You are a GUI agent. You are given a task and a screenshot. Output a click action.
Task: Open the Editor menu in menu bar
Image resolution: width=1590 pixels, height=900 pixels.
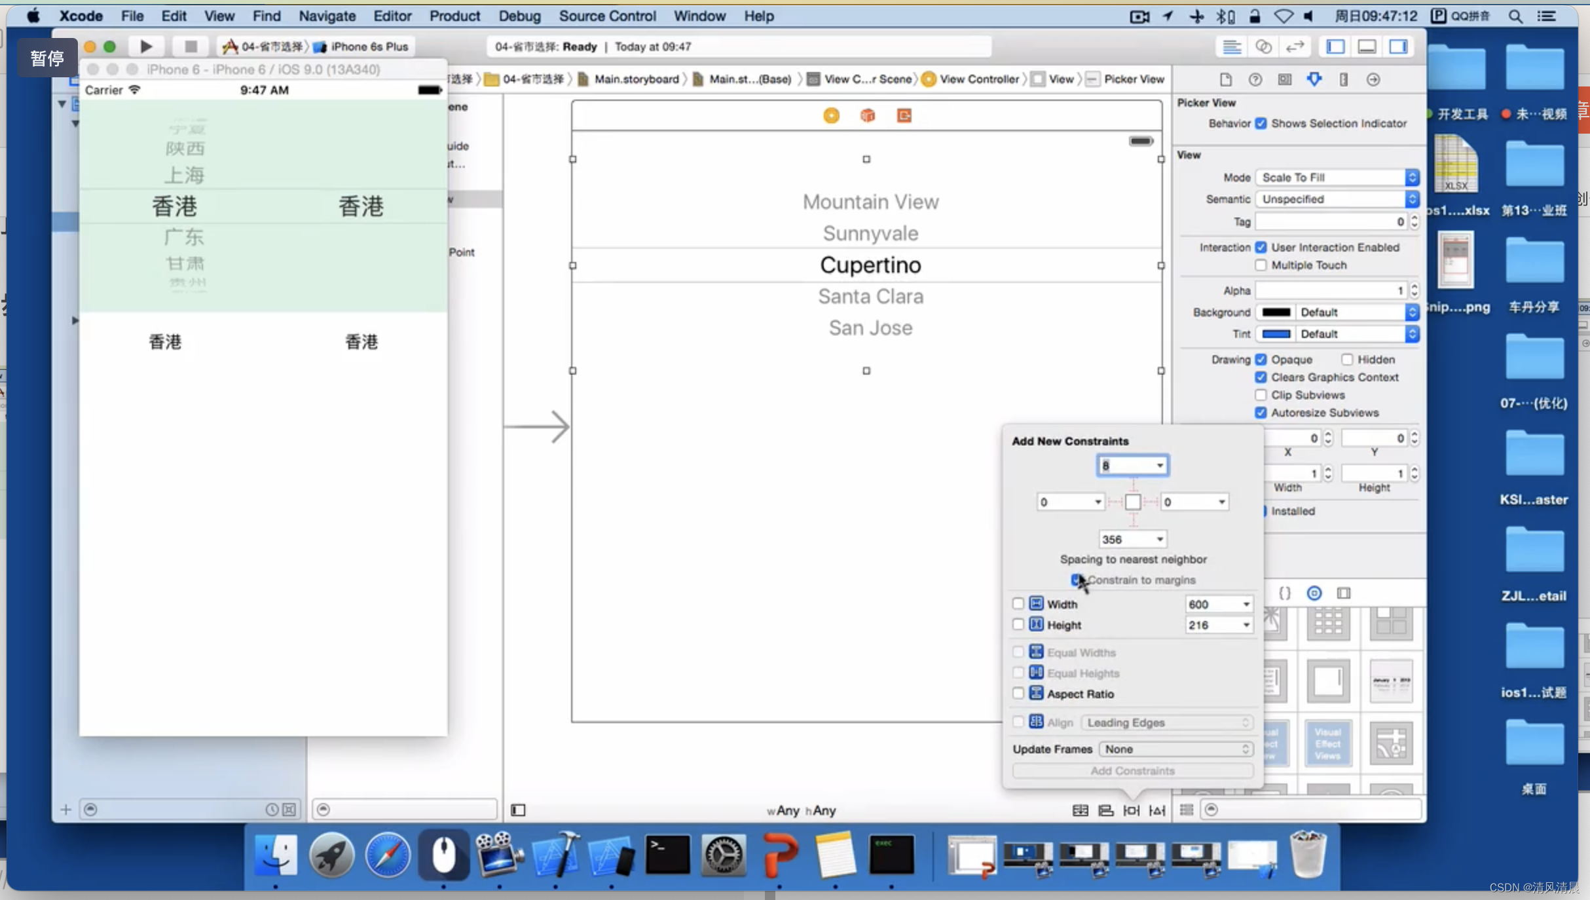[391, 15]
